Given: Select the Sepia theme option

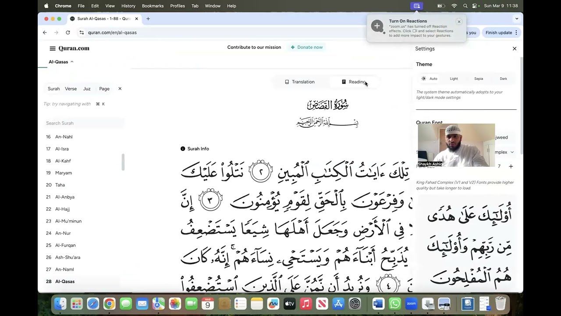Looking at the screenshot, I should (479, 79).
